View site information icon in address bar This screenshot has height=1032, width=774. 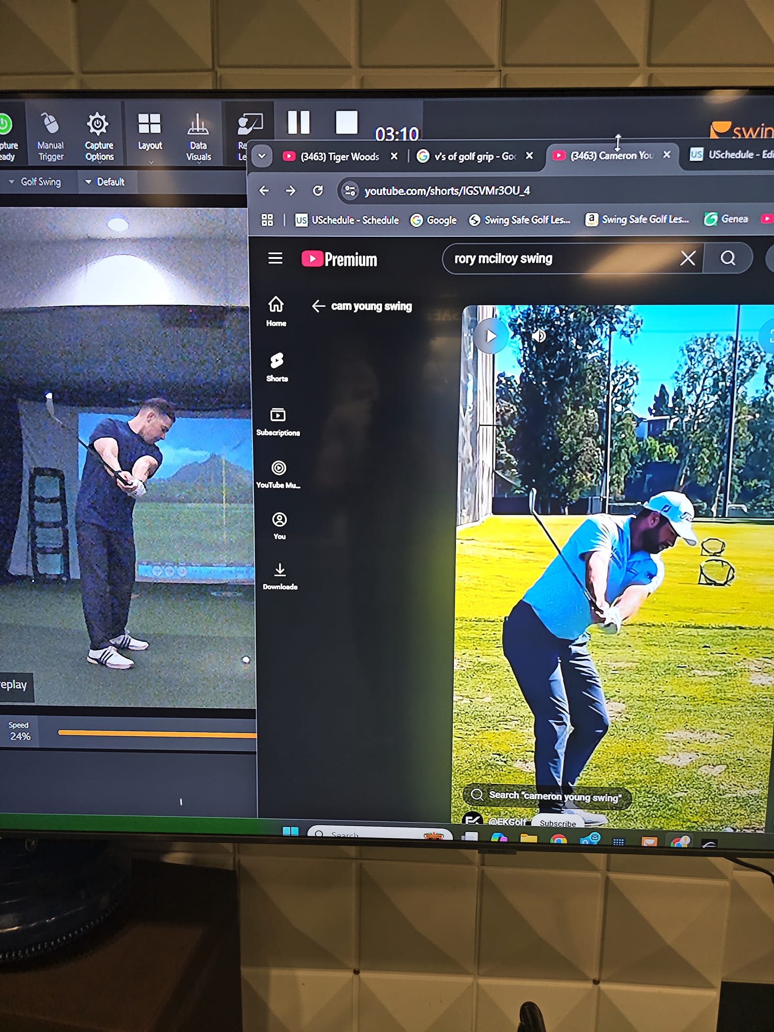(349, 191)
